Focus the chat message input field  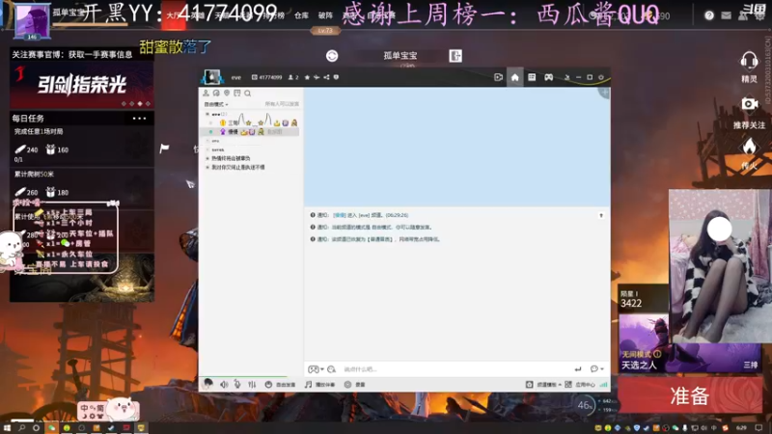(455, 369)
